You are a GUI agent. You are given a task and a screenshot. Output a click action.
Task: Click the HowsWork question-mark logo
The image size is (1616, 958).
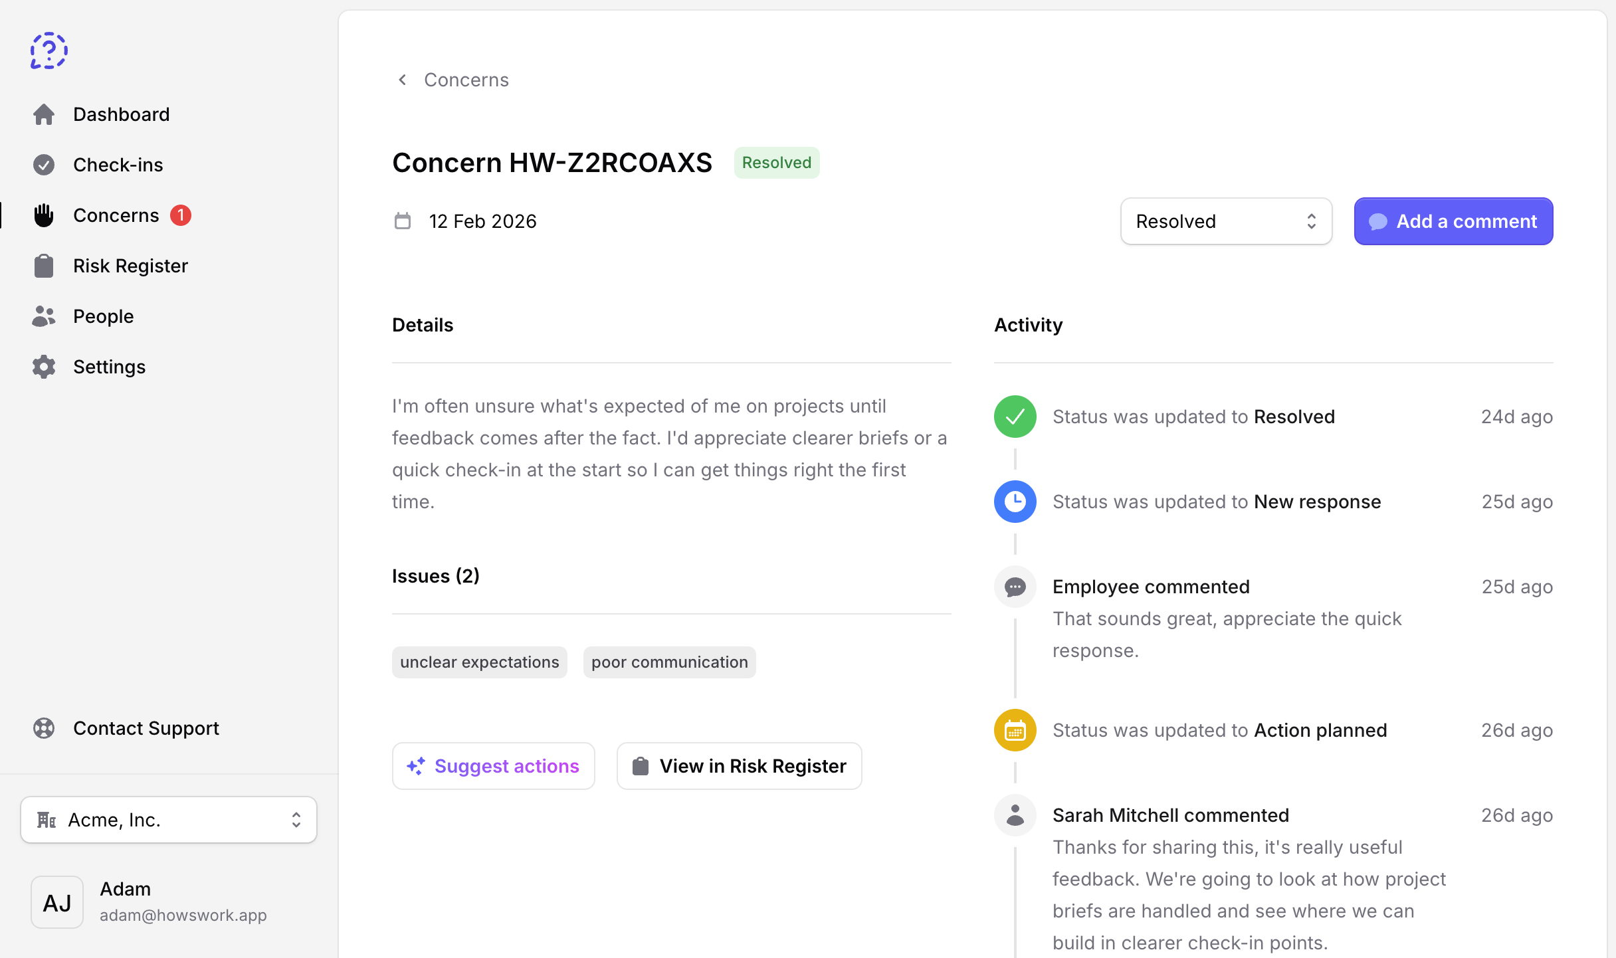[x=49, y=50]
